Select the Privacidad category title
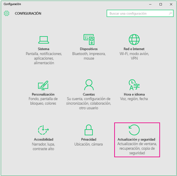 click(x=89, y=139)
